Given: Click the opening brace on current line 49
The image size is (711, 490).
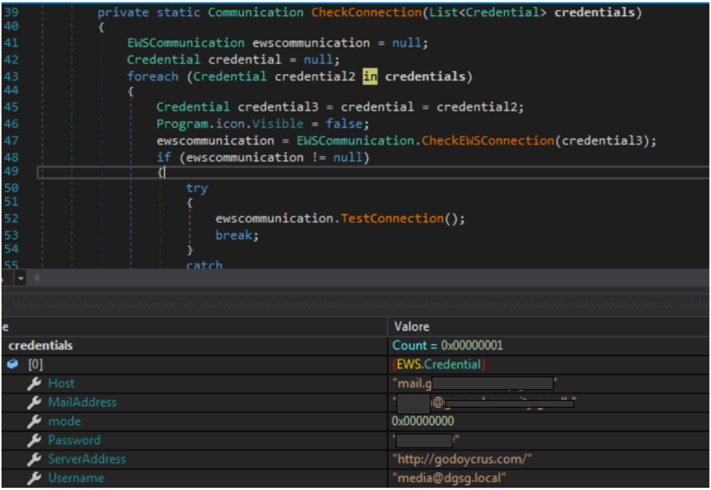Looking at the screenshot, I should (x=160, y=172).
